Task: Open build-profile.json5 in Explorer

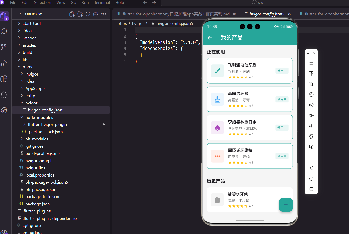Action: [61, 153]
